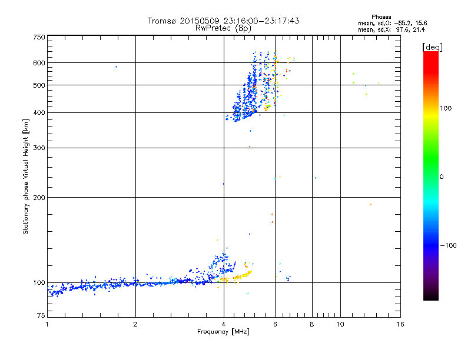This screenshot has width=471, height=353.
Task: Click the y-axis tick label '500'
Action: [39, 85]
